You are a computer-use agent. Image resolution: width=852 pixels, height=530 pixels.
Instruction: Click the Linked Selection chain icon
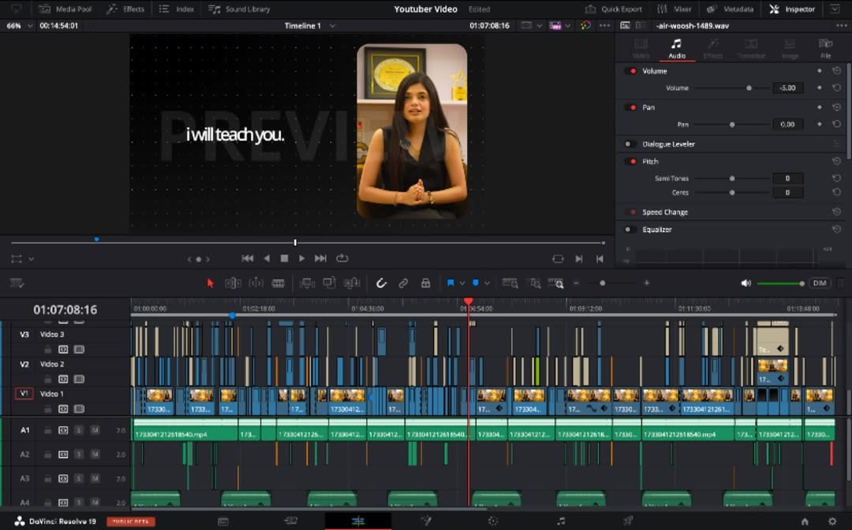(x=403, y=283)
